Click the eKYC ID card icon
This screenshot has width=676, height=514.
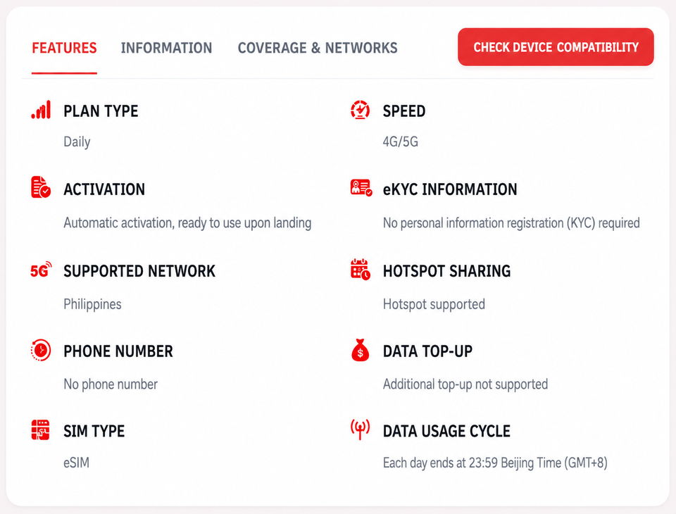[x=361, y=187]
